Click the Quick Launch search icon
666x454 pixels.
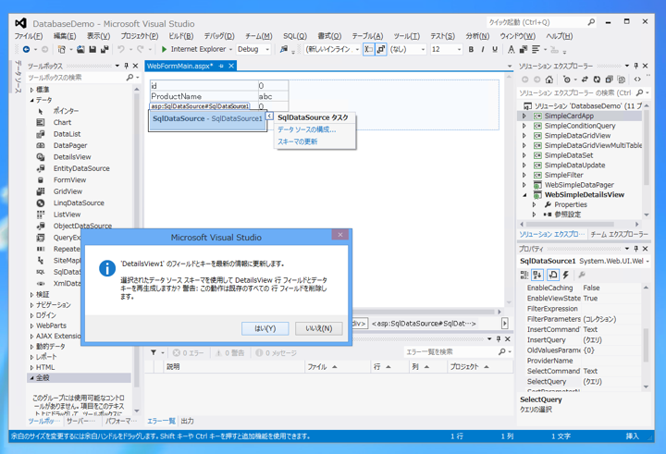(591, 22)
